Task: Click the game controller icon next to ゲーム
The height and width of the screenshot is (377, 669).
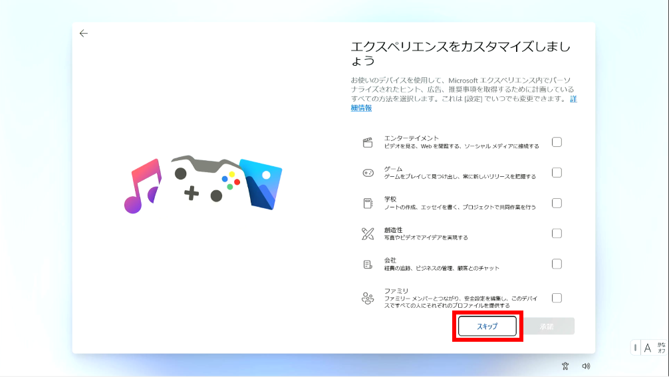Action: tap(368, 173)
